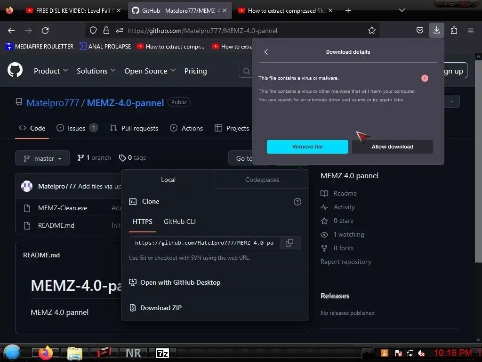Click the red malware warning icon
Screen dimensions: 482x362
(425, 78)
